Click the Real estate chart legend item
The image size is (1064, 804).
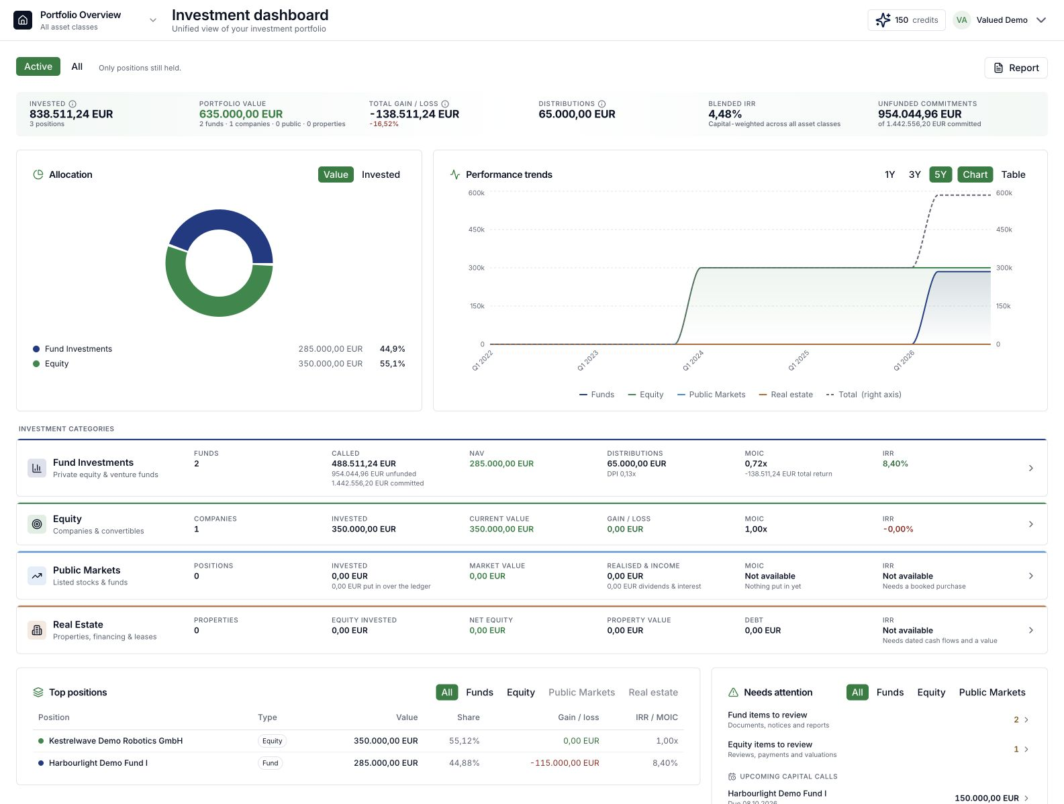click(785, 395)
